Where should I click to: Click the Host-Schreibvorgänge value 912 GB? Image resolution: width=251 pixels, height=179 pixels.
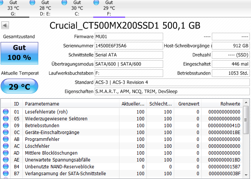(231, 46)
